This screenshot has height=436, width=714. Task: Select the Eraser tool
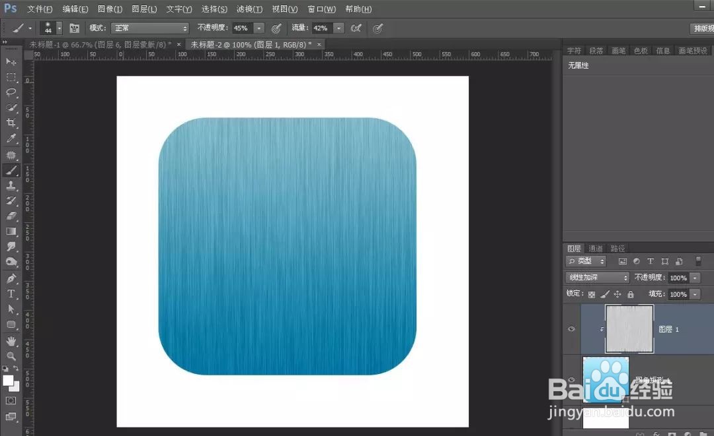tap(11, 216)
